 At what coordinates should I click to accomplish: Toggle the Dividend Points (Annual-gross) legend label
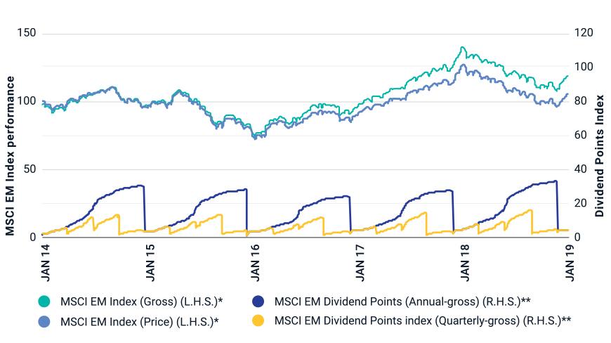402,302
